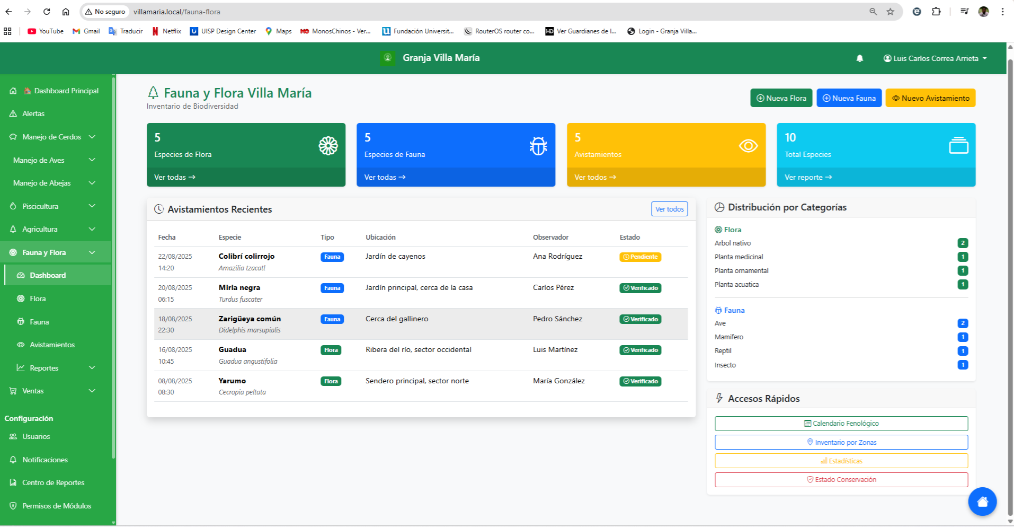Viewport: 1014px width, 527px height.
Task: Switch to the Dashboard item under Fauna y Flora
Action: click(48, 275)
